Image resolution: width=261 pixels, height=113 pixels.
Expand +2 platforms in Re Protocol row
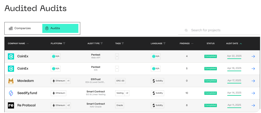pos(68,105)
